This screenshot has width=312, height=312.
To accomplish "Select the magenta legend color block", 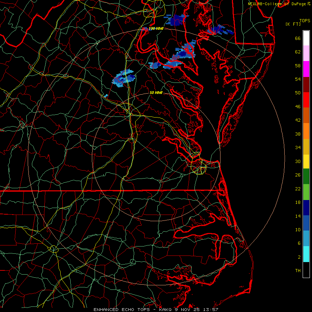I will click(x=306, y=69).
